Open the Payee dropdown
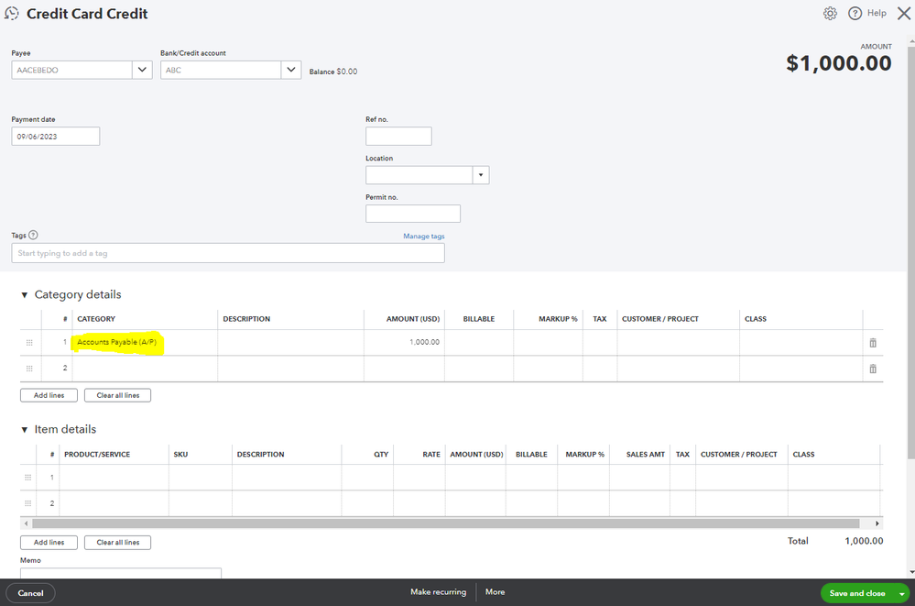The image size is (915, 606). [142, 70]
